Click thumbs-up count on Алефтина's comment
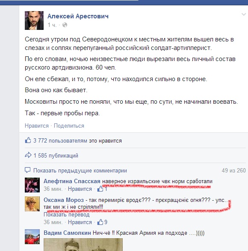 click(102, 189)
